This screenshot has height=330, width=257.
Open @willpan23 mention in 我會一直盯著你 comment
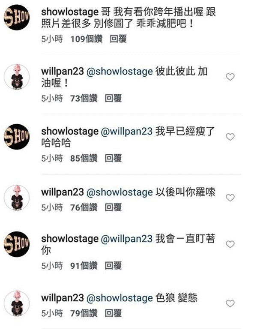click(127, 239)
